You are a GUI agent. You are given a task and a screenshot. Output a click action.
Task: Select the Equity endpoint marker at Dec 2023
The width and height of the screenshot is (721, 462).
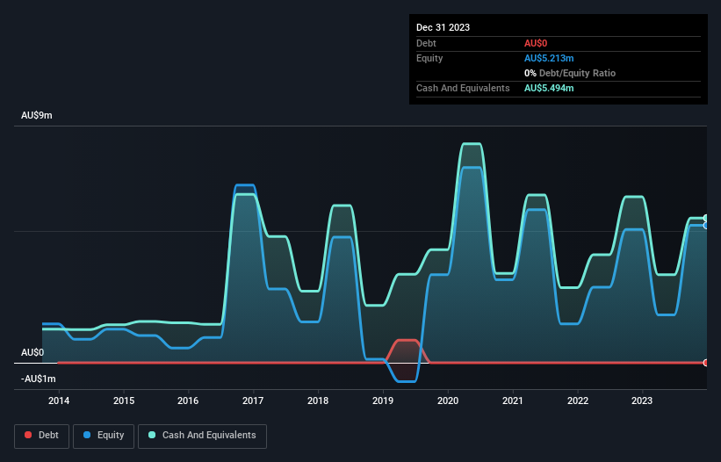pyautogui.click(x=706, y=226)
